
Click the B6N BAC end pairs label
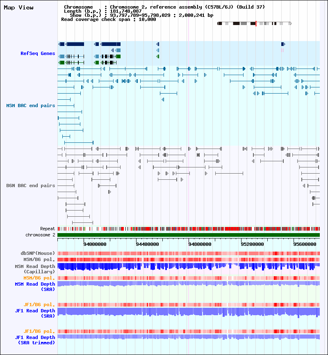click(x=31, y=186)
